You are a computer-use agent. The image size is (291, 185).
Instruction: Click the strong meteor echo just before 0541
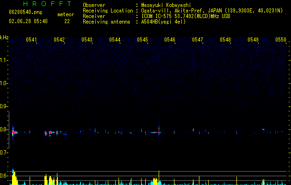[x=14, y=132]
